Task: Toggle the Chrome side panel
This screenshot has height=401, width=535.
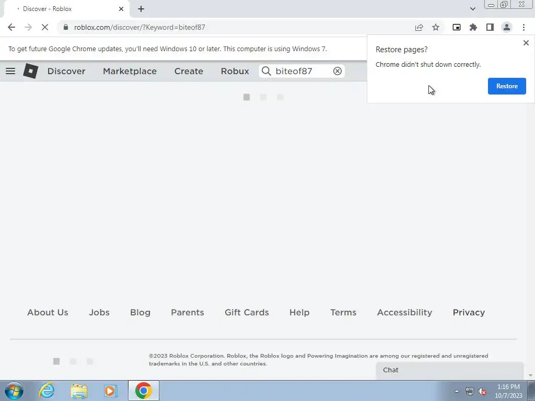Action: pos(490,27)
